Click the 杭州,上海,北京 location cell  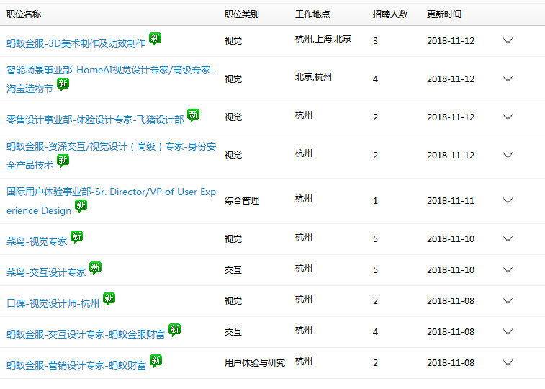pyautogui.click(x=323, y=39)
